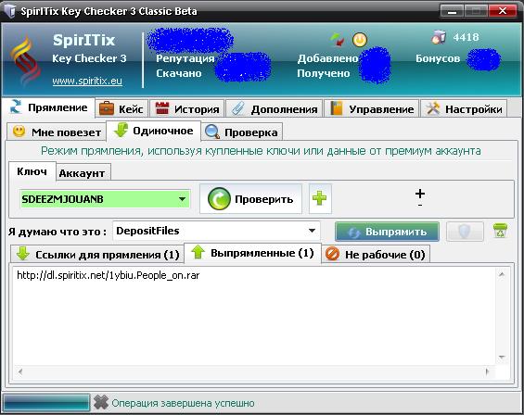Switch to the История tab
This screenshot has width=524, height=415.
tap(186, 108)
